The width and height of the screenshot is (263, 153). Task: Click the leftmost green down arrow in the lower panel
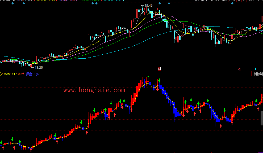pos(1,143)
